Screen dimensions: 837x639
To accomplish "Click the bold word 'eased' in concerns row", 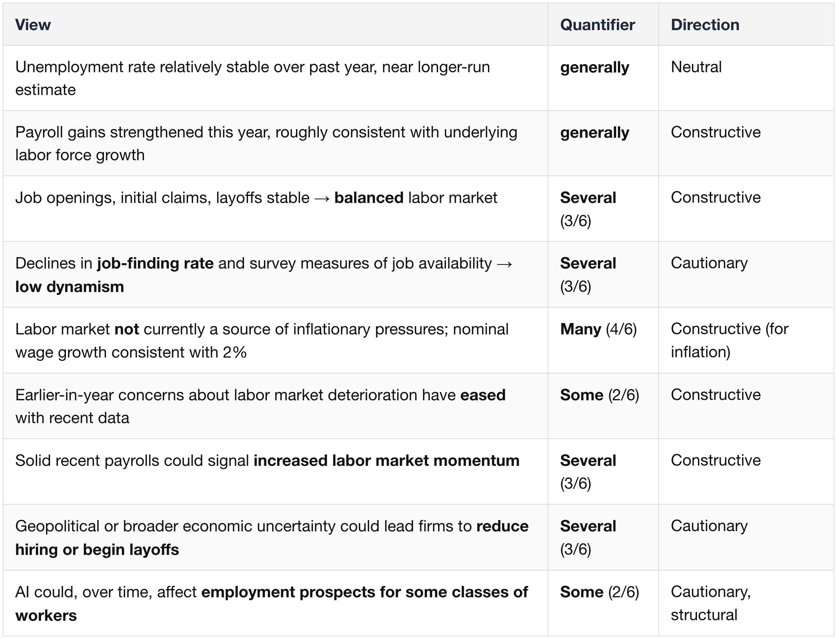I will tap(483, 395).
